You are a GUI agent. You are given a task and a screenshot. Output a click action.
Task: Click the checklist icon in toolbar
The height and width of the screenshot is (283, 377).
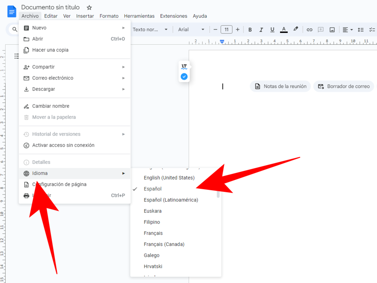coord(372,30)
